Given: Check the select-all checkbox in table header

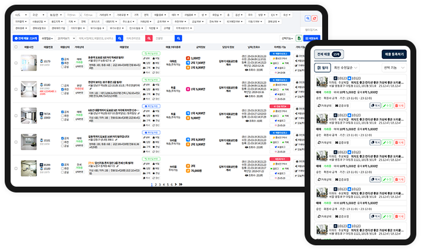Looking at the screenshot, I should 16,46.
